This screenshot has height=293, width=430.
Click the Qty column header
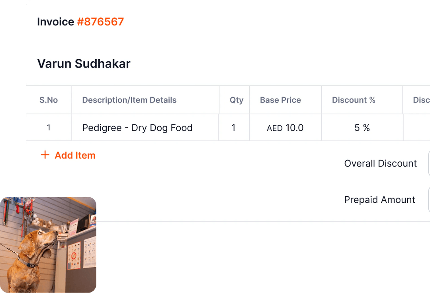pyautogui.click(x=236, y=100)
